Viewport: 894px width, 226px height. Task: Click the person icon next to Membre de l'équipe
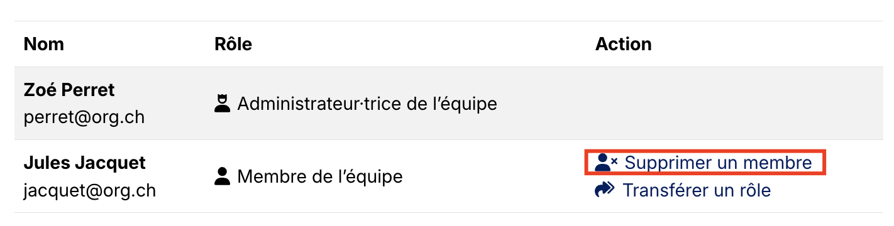click(x=222, y=176)
